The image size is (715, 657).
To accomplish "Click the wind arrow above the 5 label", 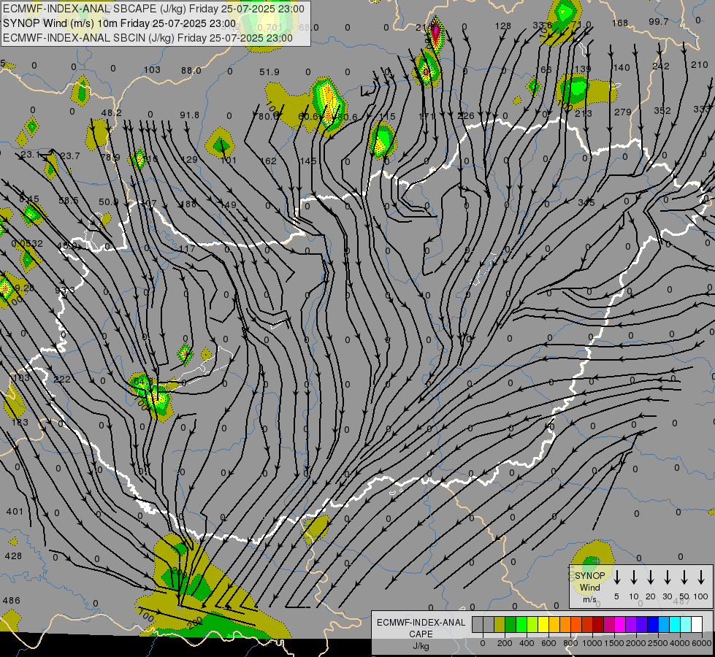I will point(617,577).
